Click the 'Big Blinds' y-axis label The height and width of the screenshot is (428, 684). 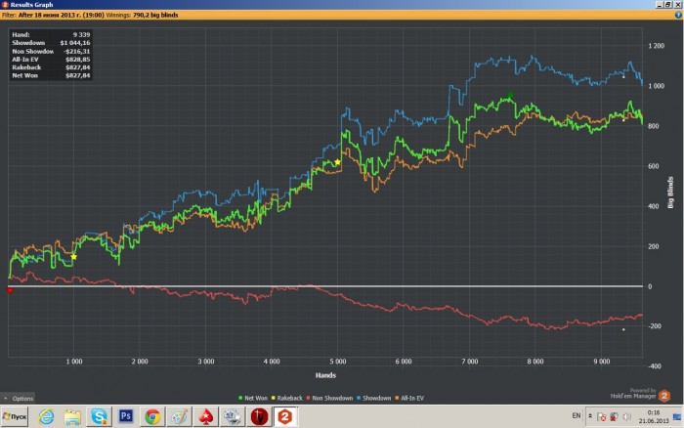[670, 193]
